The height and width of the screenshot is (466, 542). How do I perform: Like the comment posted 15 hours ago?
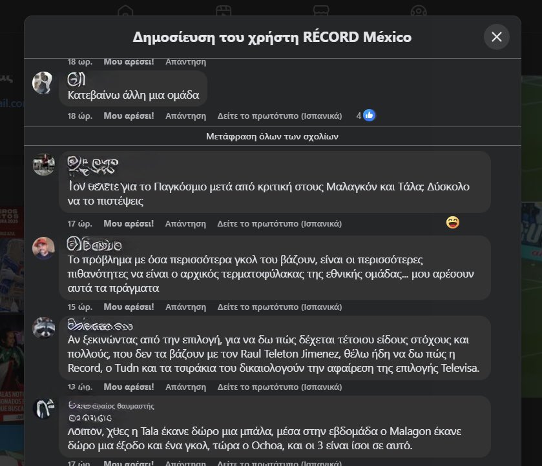(129, 307)
